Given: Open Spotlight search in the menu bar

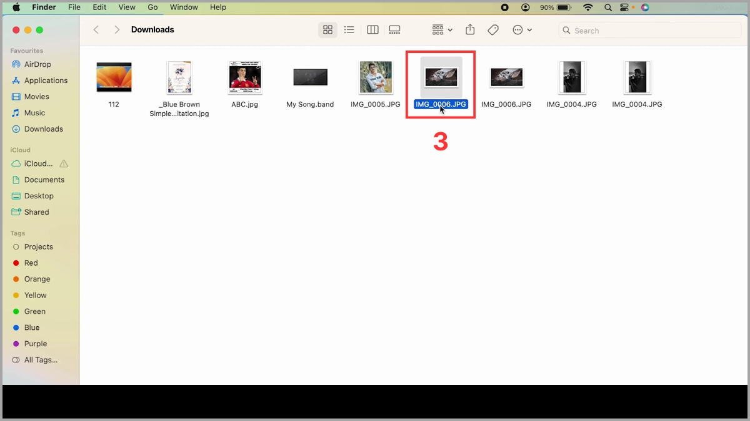Looking at the screenshot, I should tap(608, 7).
